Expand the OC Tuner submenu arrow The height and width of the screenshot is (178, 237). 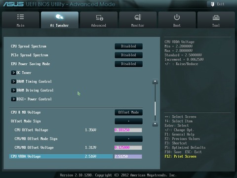click(13, 73)
